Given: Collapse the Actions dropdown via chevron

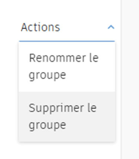Looking at the screenshot, I should [x=111, y=27].
